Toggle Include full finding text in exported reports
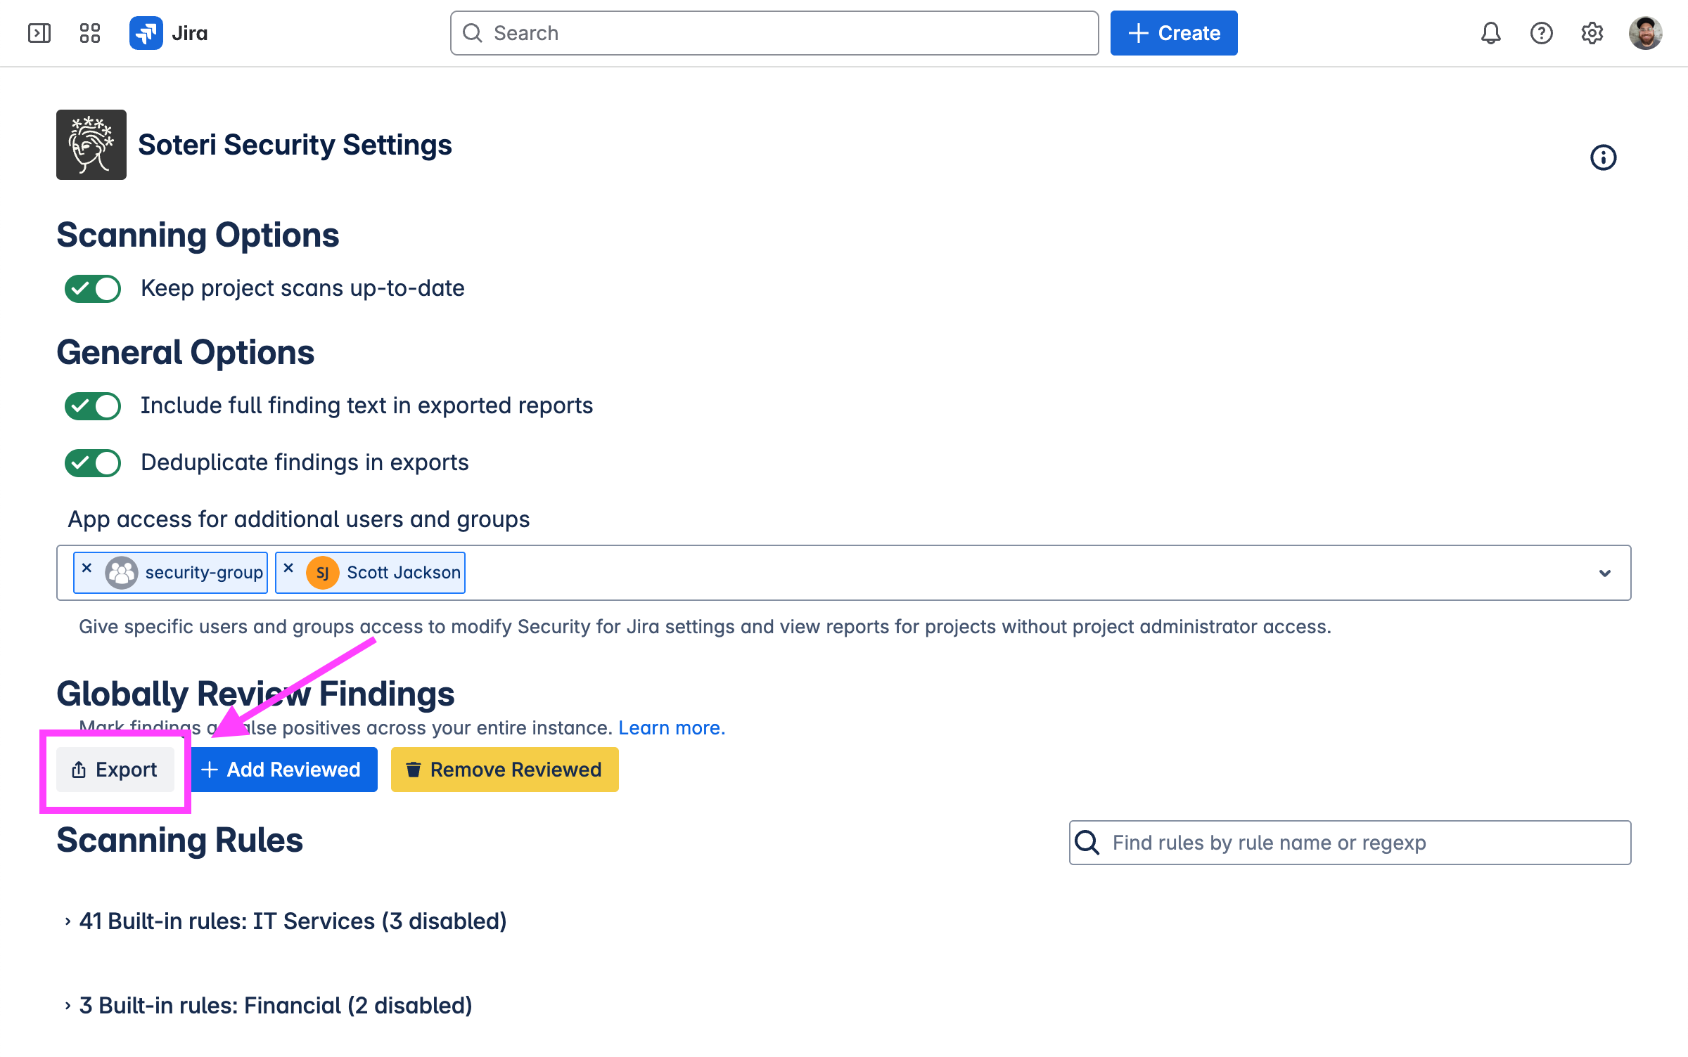1688x1057 pixels. click(93, 406)
